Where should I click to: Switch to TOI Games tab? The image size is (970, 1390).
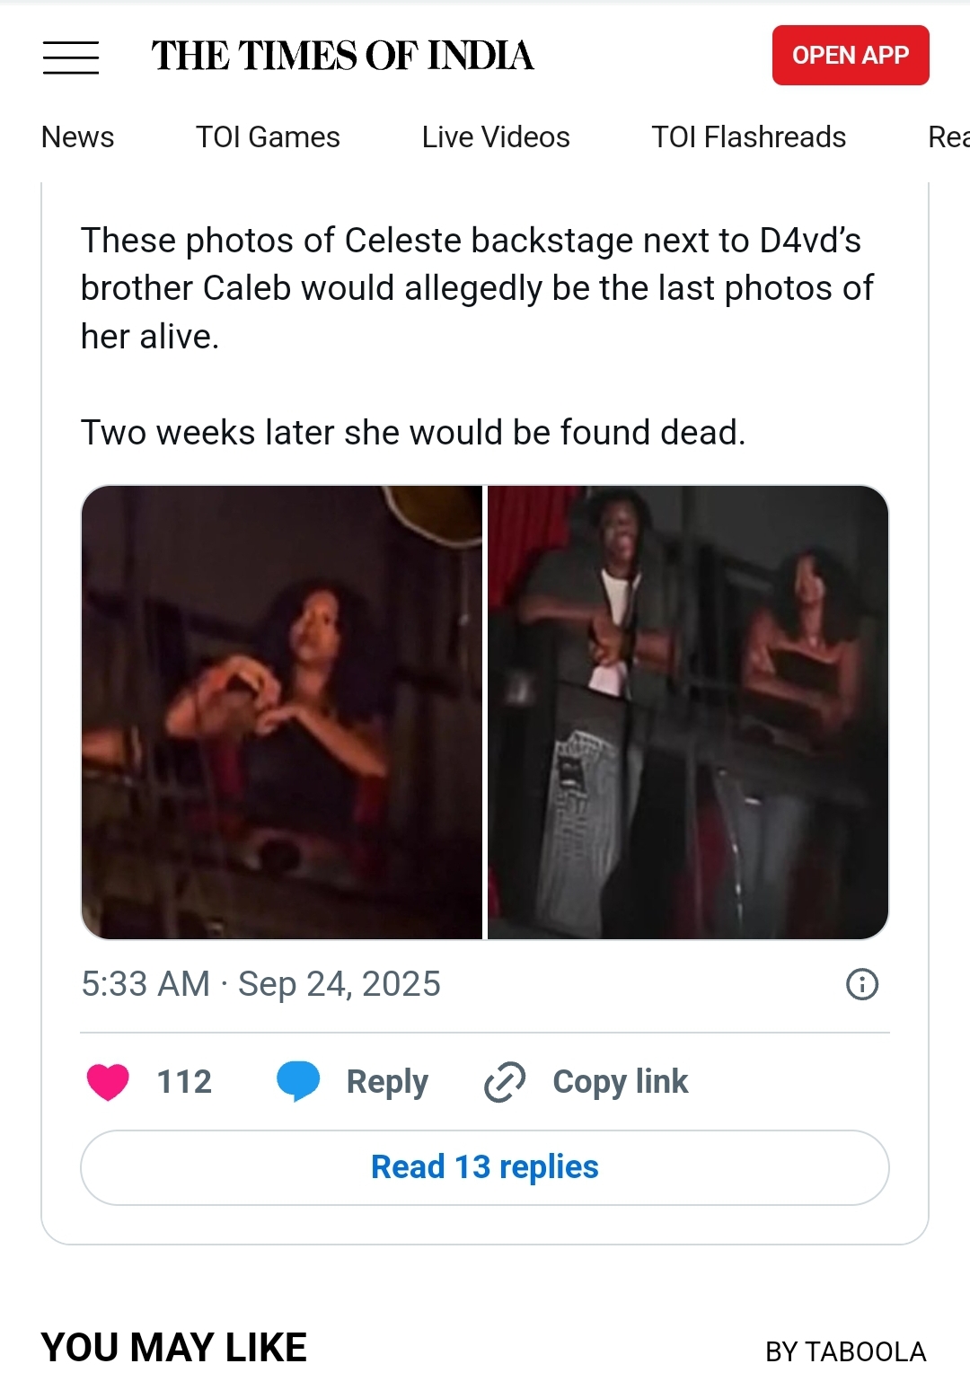tap(268, 137)
